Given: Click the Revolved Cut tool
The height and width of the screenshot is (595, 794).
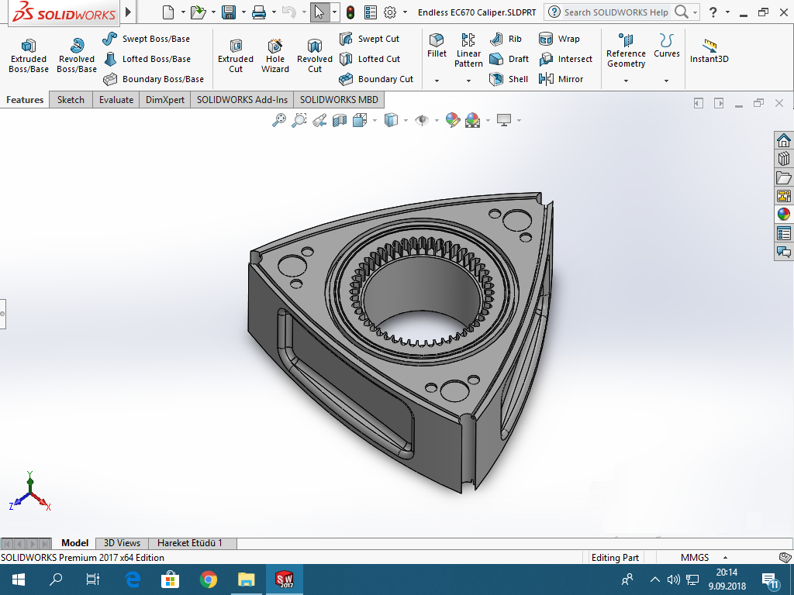Looking at the screenshot, I should click(314, 55).
